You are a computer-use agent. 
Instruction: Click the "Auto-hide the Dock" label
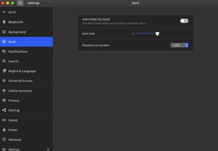pyautogui.click(x=96, y=19)
